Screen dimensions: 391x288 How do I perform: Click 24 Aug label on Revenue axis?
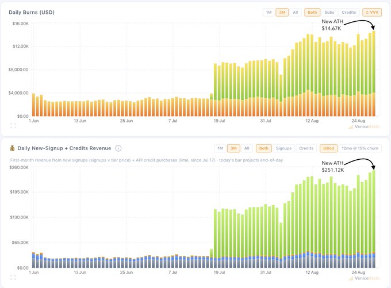click(x=358, y=272)
